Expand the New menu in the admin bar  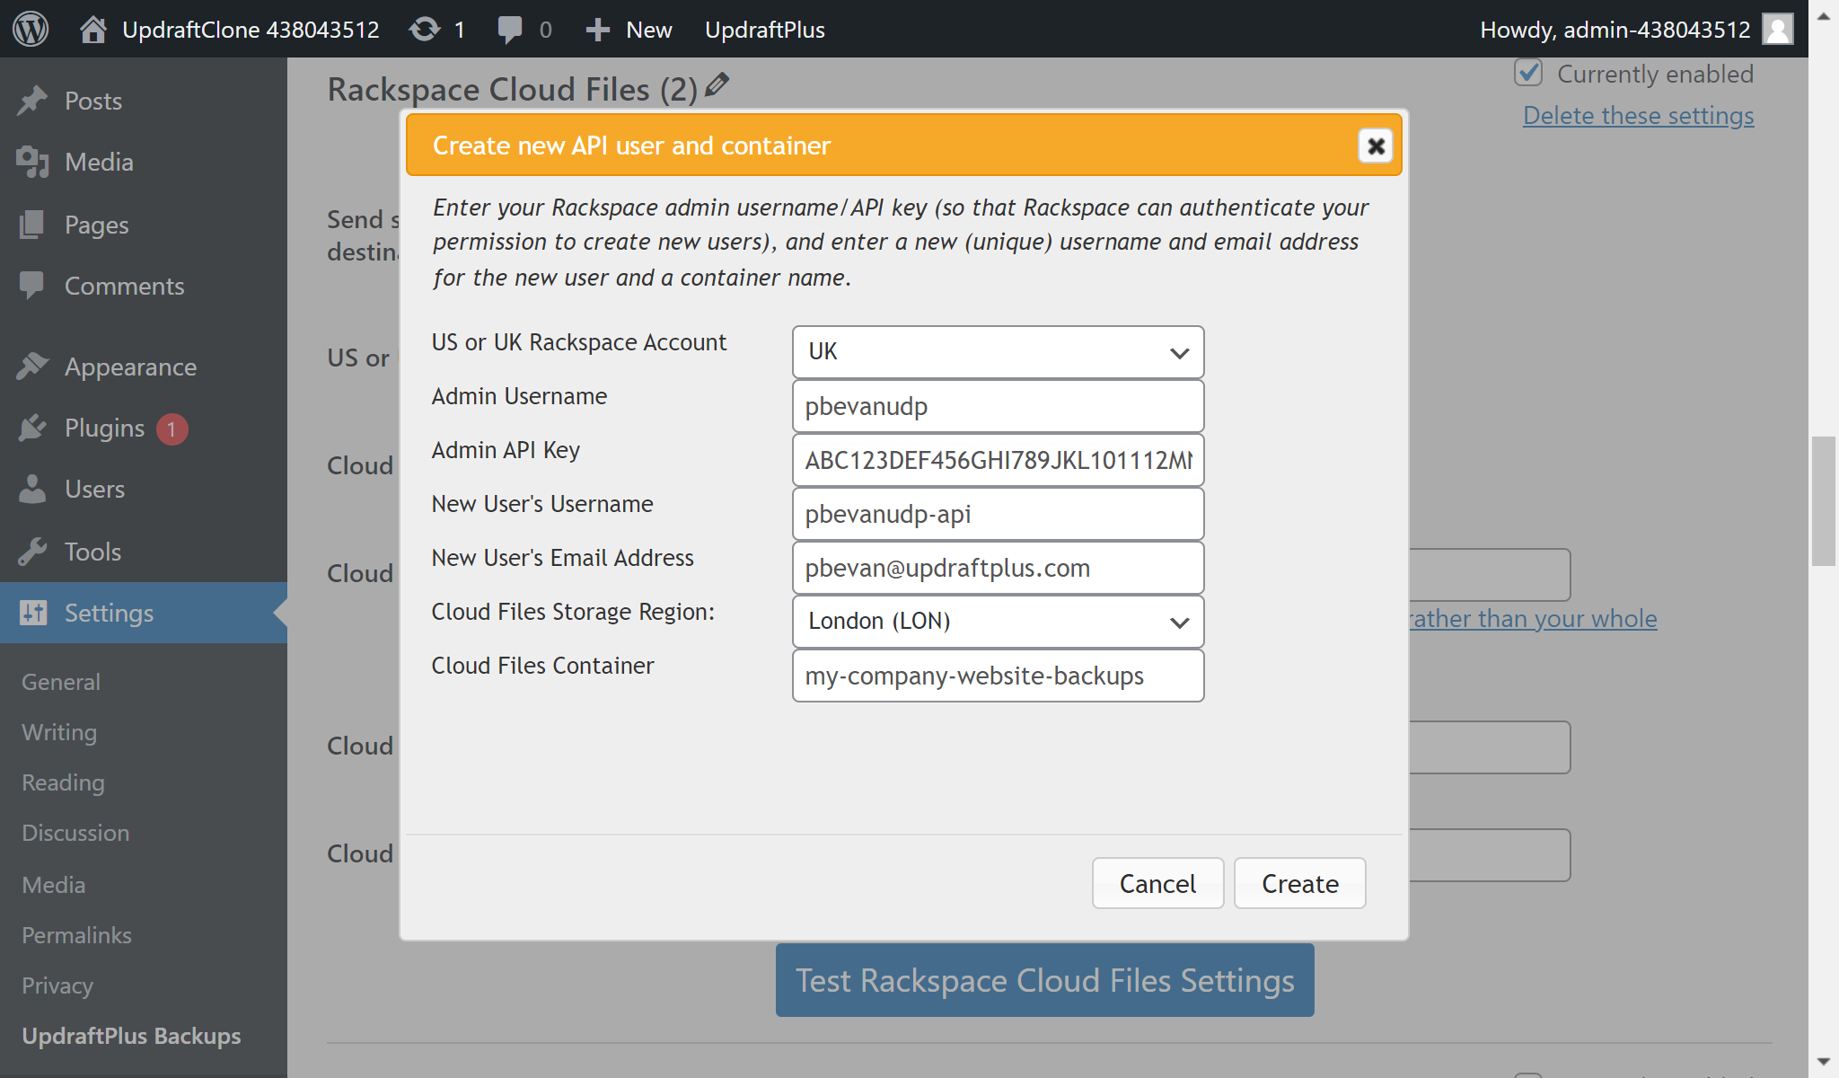(627, 29)
